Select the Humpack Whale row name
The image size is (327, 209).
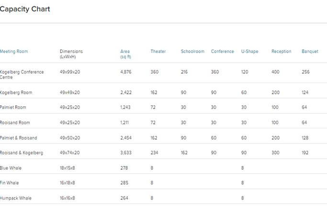(x=16, y=198)
